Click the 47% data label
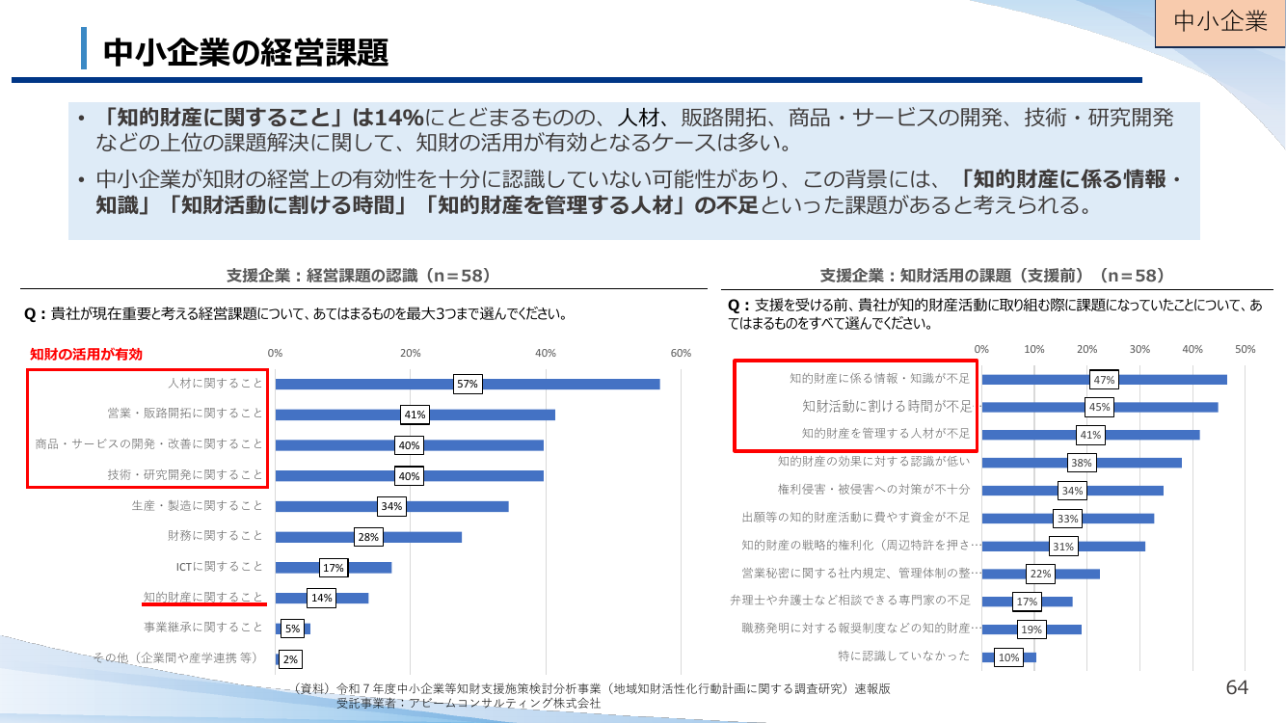Image resolution: width=1286 pixels, height=723 pixels. tap(1104, 380)
